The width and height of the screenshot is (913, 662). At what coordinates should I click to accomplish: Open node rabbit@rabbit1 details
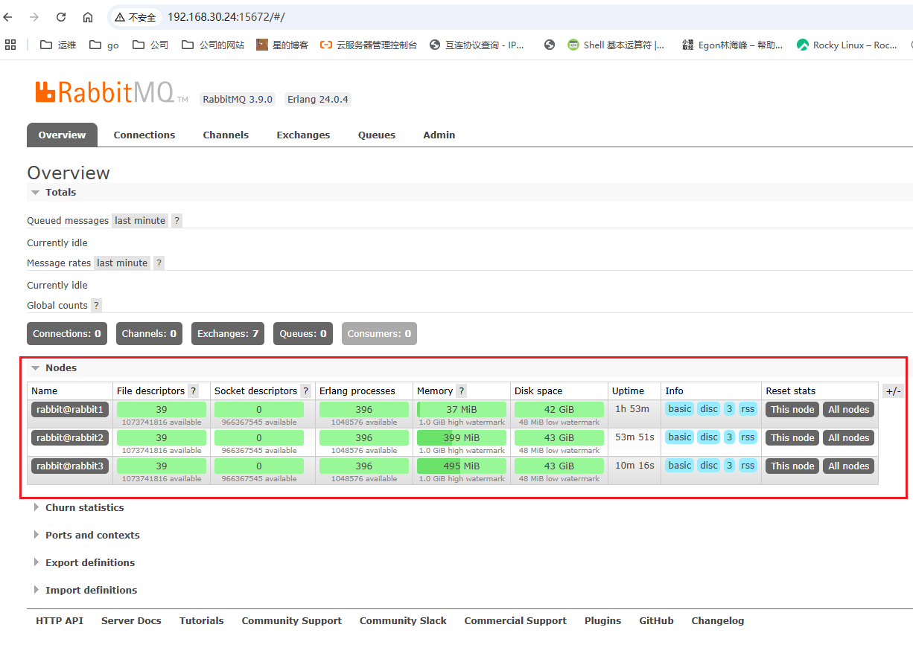click(x=70, y=410)
